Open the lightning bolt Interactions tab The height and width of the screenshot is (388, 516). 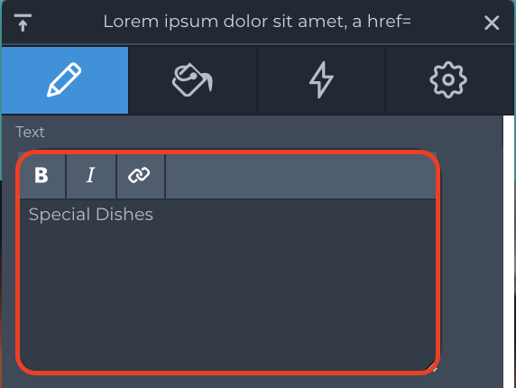(x=321, y=80)
